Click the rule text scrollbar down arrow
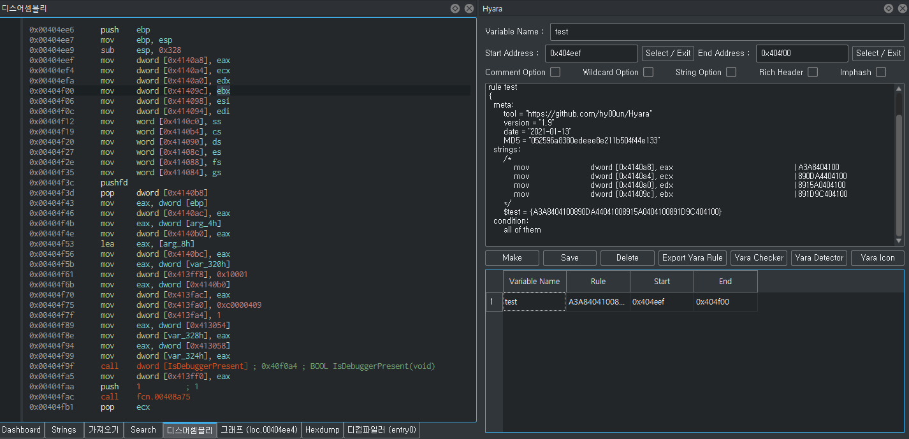Viewport: 909px width, 439px height. coord(899,241)
